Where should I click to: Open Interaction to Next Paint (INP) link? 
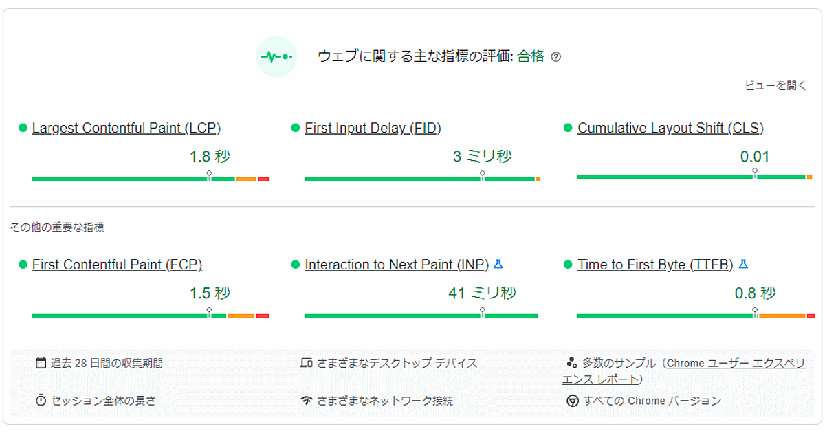(397, 265)
